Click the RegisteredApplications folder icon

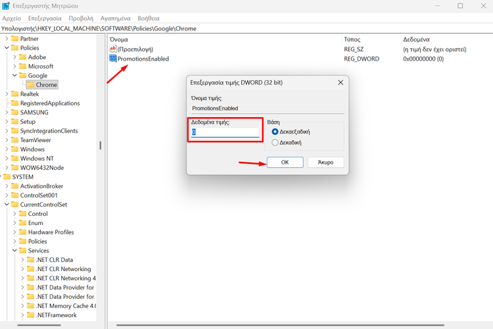(x=14, y=103)
